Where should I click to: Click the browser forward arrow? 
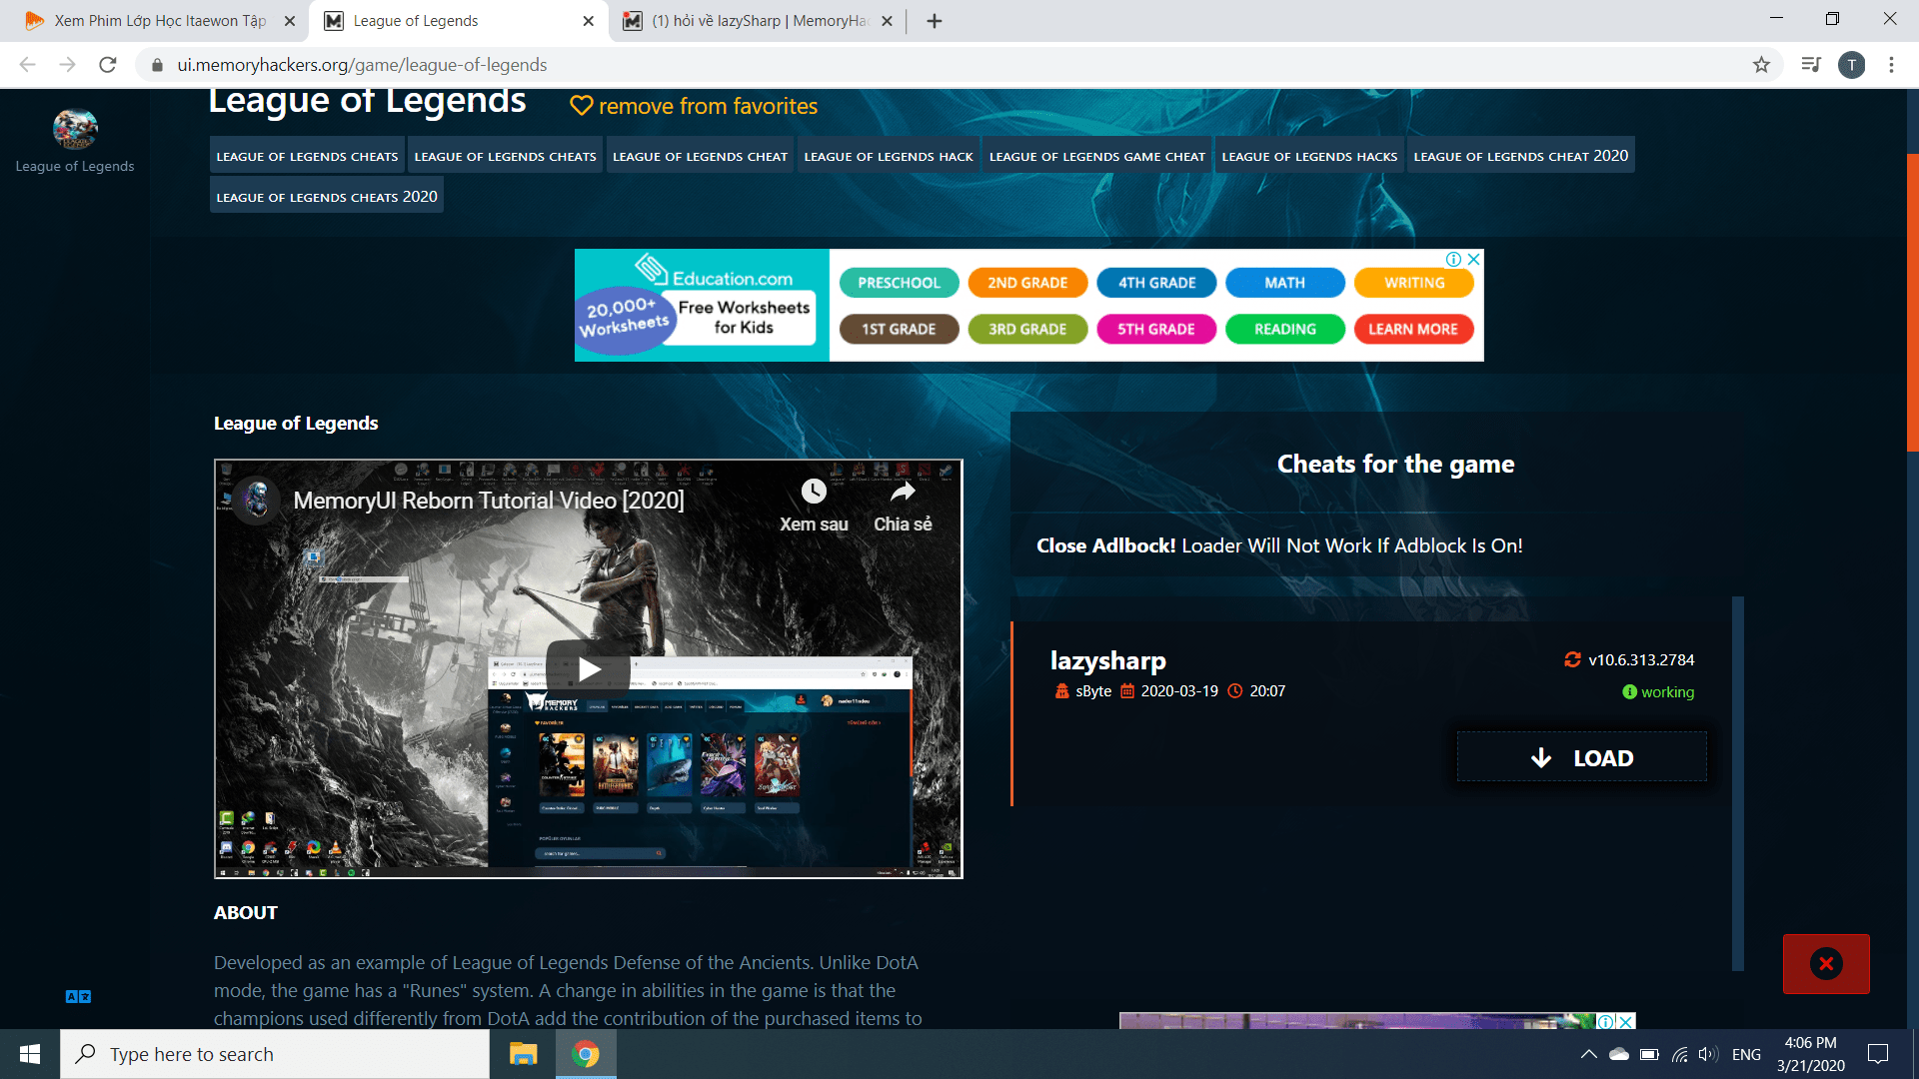(x=67, y=65)
